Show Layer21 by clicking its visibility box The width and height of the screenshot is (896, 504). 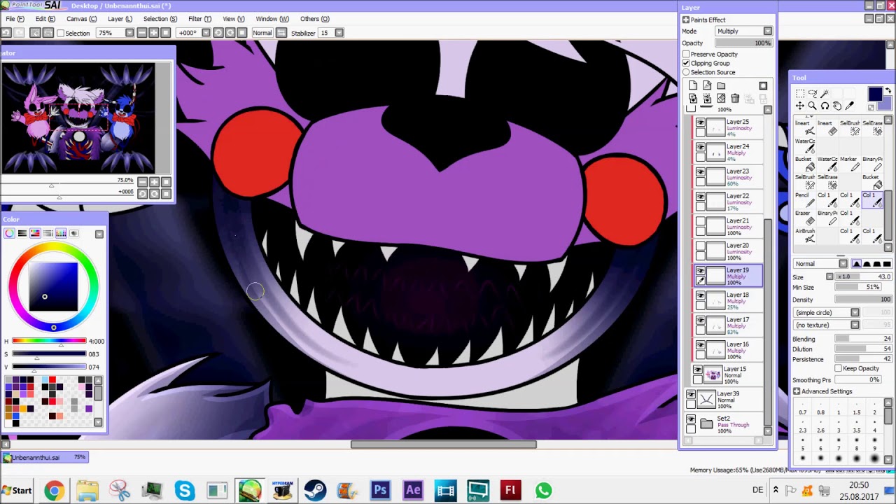pyautogui.click(x=700, y=221)
